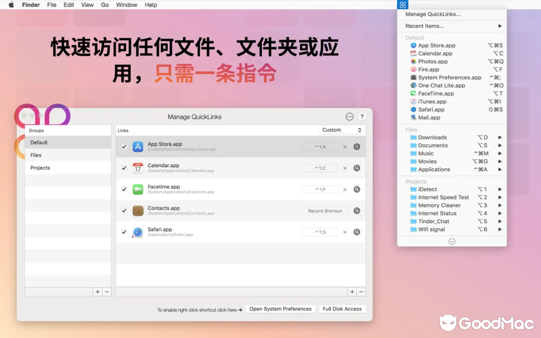The image size is (541, 338).
Task: Open the Go menu
Action: coord(105,5)
